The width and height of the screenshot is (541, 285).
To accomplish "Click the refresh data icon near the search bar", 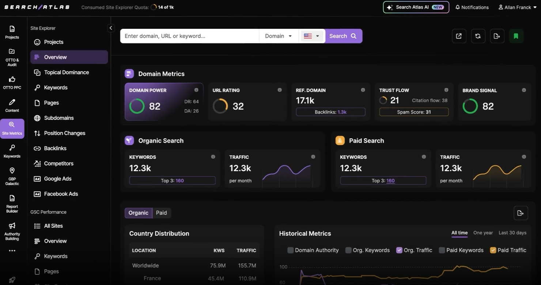I will coord(478,36).
